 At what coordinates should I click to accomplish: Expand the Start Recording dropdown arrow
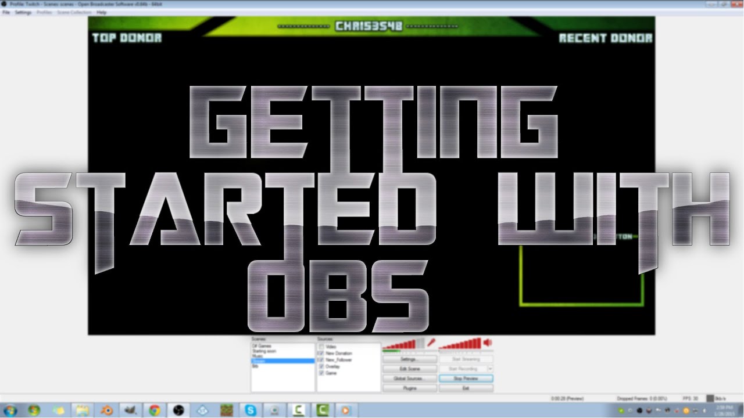(x=491, y=369)
